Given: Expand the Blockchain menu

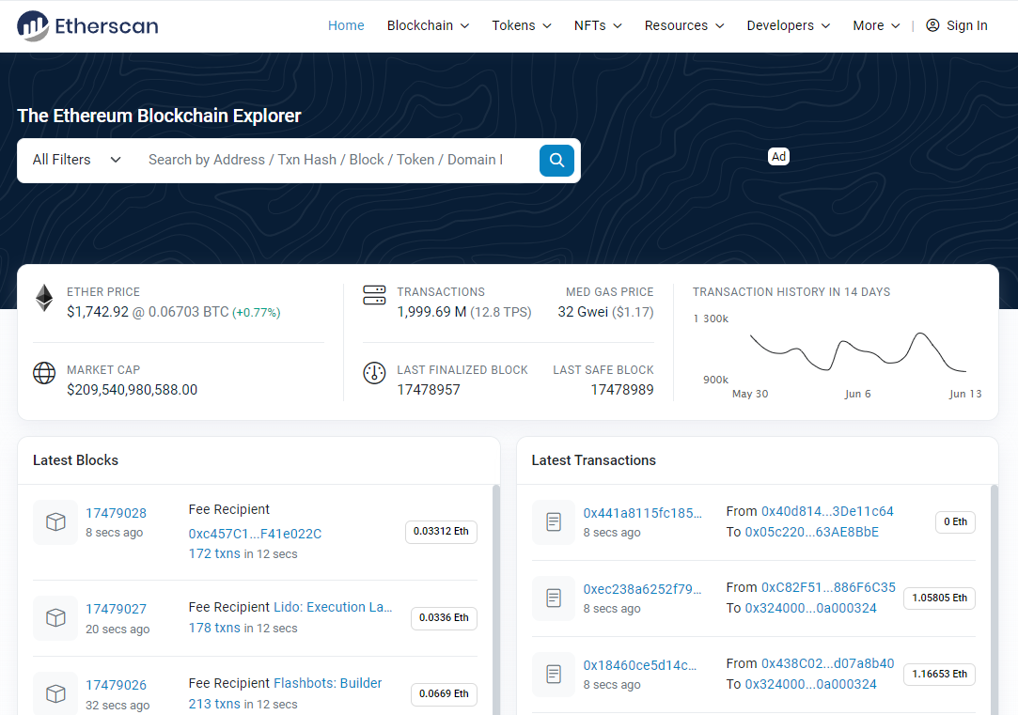Looking at the screenshot, I should coord(428,25).
